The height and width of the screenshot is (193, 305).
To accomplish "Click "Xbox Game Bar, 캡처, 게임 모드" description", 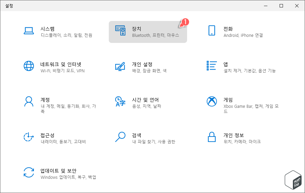I will click(x=251, y=109).
